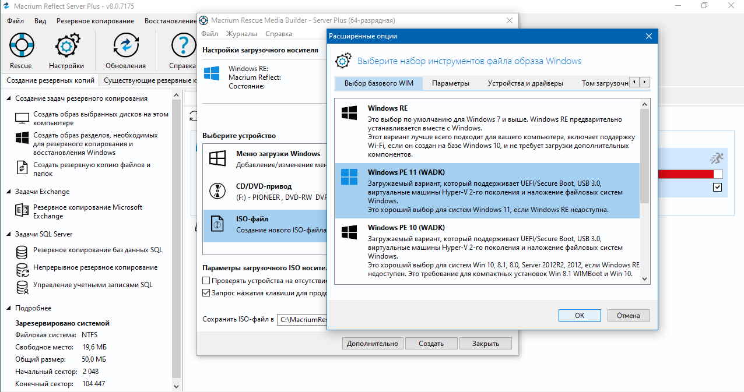Click the Microsoft Exchange backup icon

click(x=22, y=211)
